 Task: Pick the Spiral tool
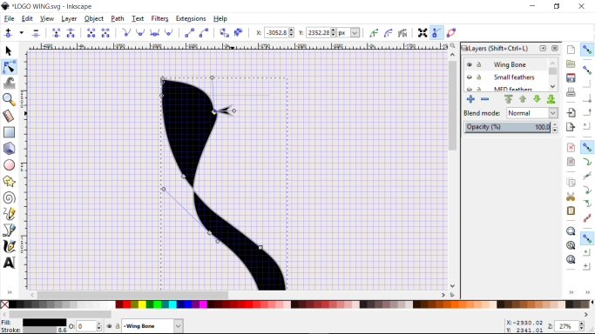coord(9,197)
